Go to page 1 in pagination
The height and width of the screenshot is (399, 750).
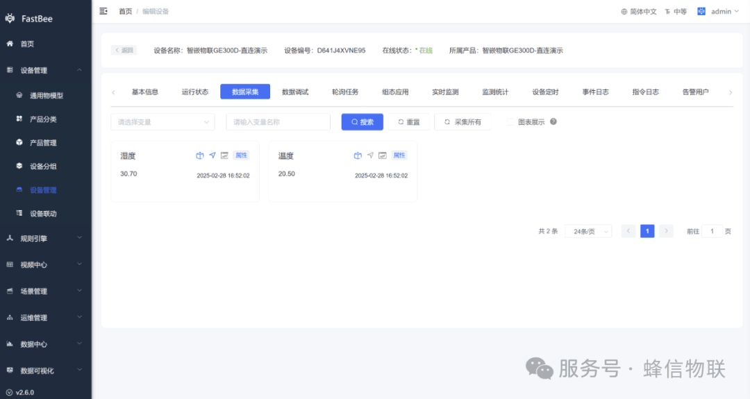[x=647, y=231]
